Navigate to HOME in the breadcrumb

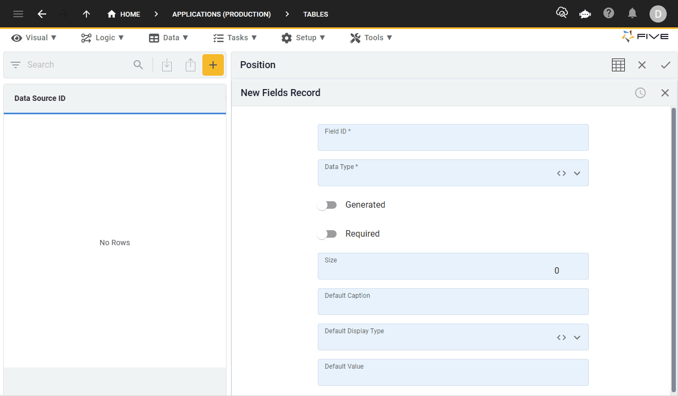pos(129,14)
